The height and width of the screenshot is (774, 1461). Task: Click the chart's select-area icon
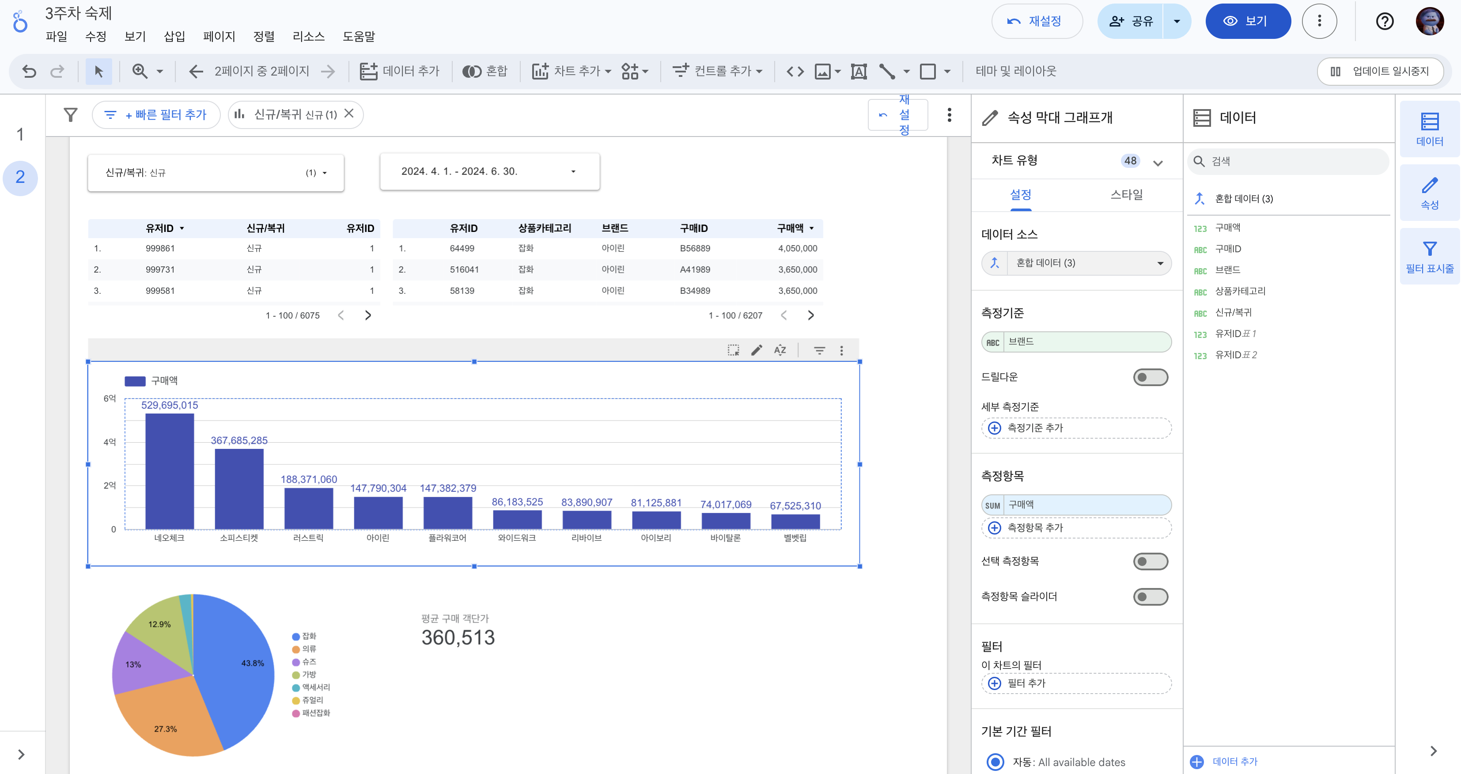(x=733, y=350)
